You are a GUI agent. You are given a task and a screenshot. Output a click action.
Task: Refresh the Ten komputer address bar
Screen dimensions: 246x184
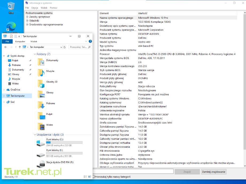coord(64,47)
